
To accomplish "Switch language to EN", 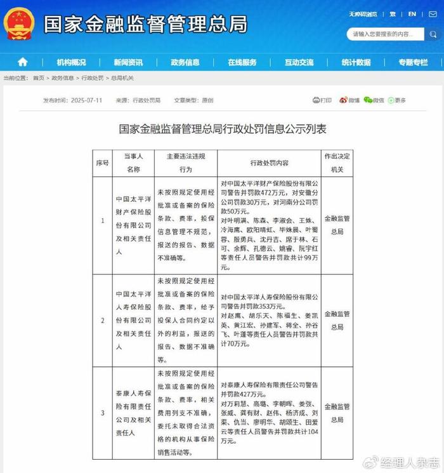I will [x=412, y=14].
